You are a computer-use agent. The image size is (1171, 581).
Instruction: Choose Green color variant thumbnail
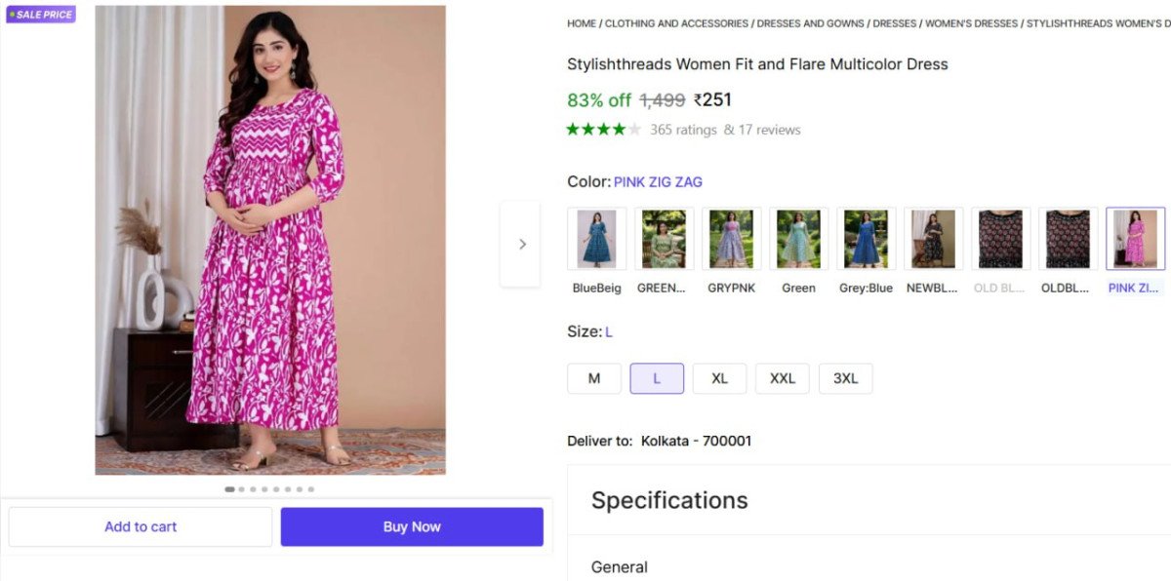798,239
